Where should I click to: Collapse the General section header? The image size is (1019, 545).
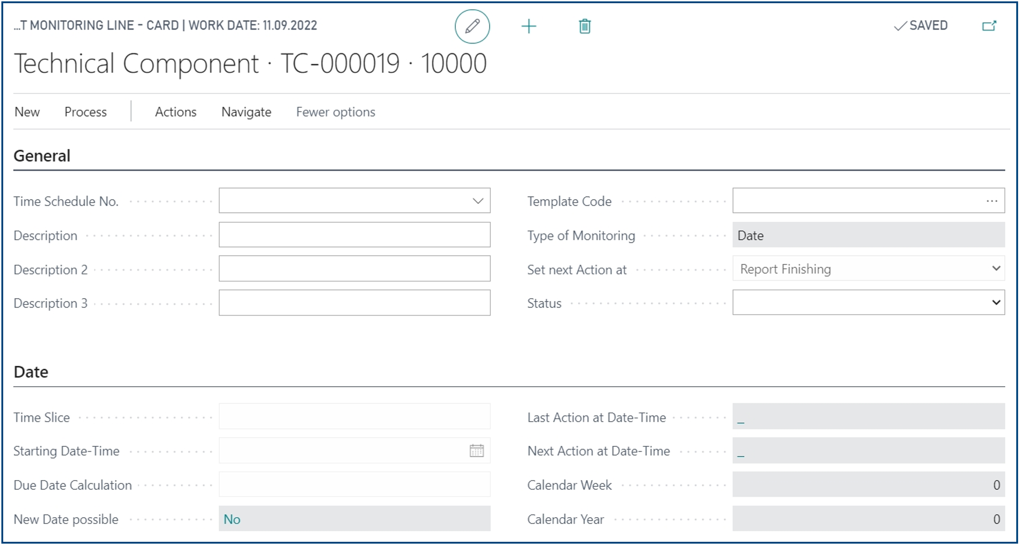42,156
